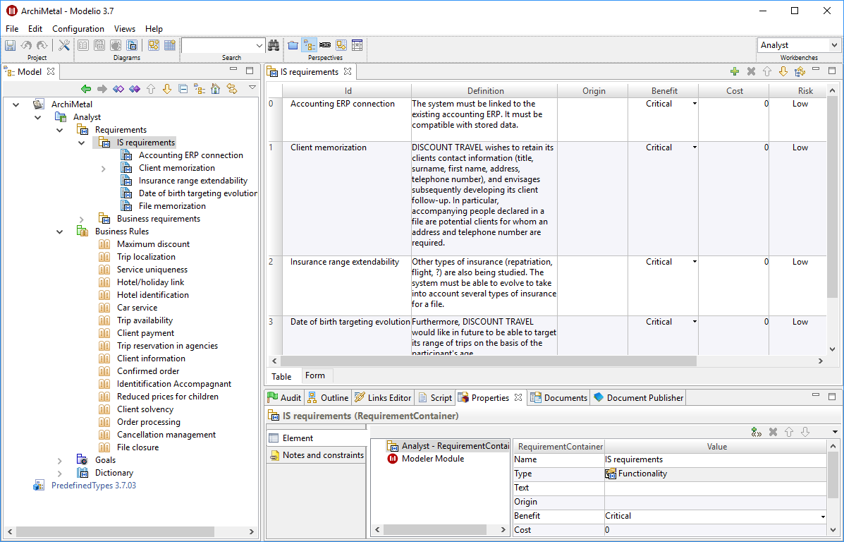This screenshot has height=542, width=844.
Task: Click the fourth Diagrams toolbar icon with blue grid
Action: coord(132,45)
